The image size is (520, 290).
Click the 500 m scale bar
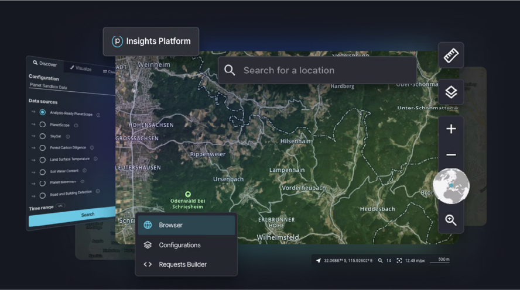point(440,260)
